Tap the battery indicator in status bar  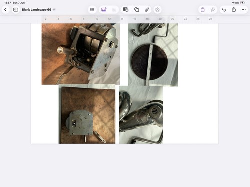click(243, 3)
